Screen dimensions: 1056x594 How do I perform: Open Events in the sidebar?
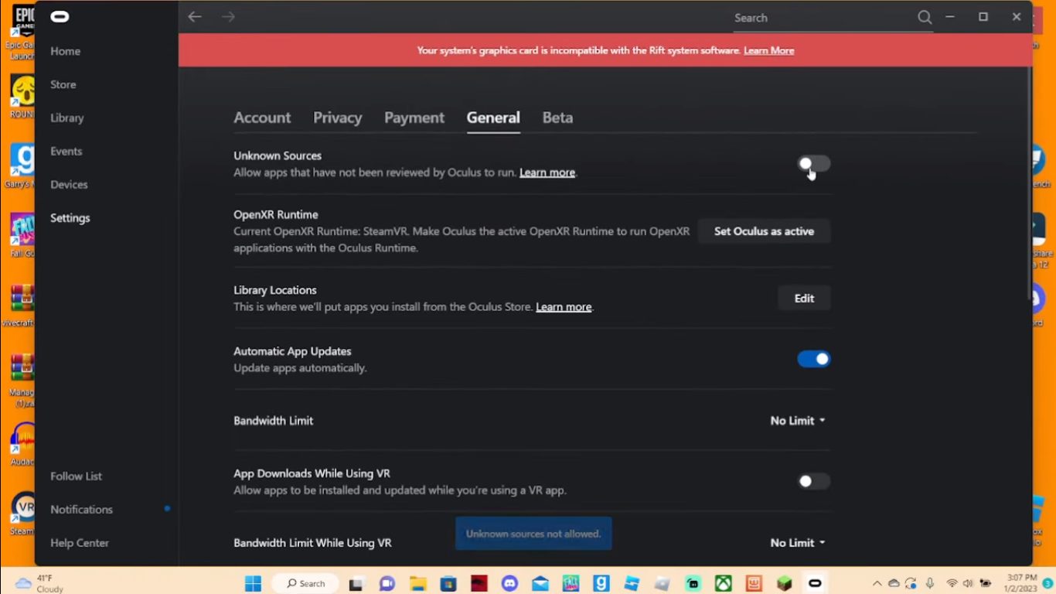click(x=66, y=151)
